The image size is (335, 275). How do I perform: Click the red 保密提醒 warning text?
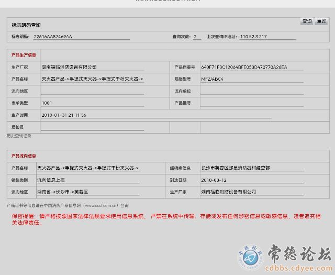(x=166, y=219)
